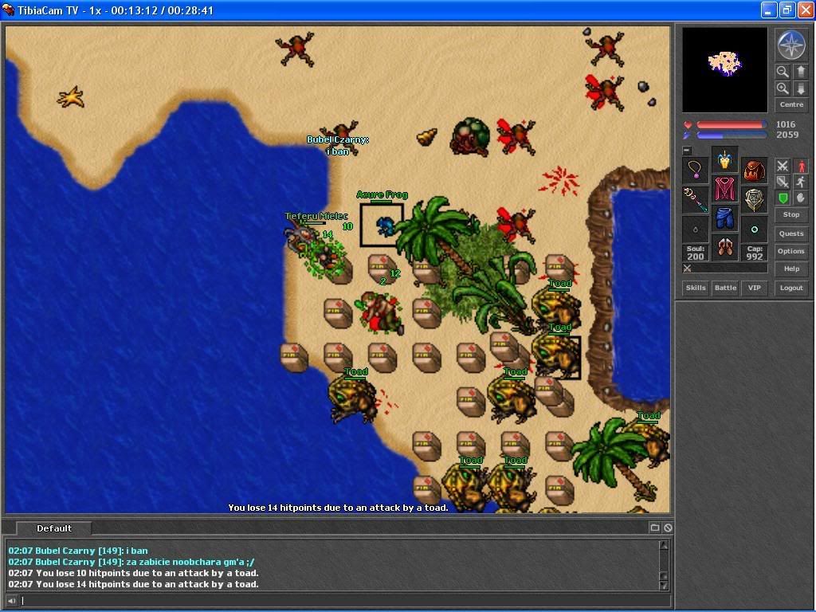Click the seashell near the tortoise corpse

(427, 137)
